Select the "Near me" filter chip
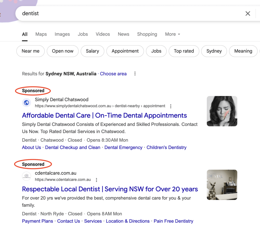Image resolution: width=260 pixels, height=232 pixels. (x=30, y=51)
